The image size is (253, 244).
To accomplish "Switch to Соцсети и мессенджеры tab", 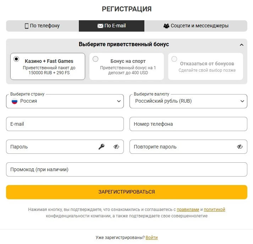I will pos(196,26).
